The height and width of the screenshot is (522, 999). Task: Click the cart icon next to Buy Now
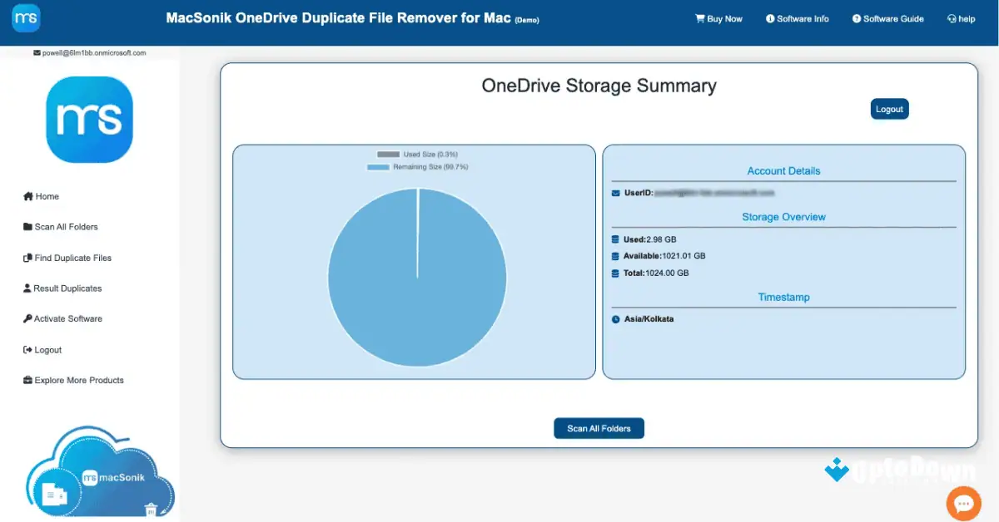point(699,17)
